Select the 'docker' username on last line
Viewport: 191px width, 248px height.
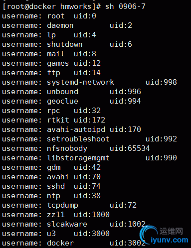(60, 243)
